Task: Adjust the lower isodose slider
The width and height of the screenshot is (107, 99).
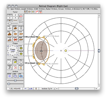Action: pyautogui.click(x=9, y=84)
